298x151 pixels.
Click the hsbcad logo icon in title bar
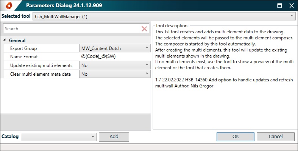pyautogui.click(x=9, y=6)
